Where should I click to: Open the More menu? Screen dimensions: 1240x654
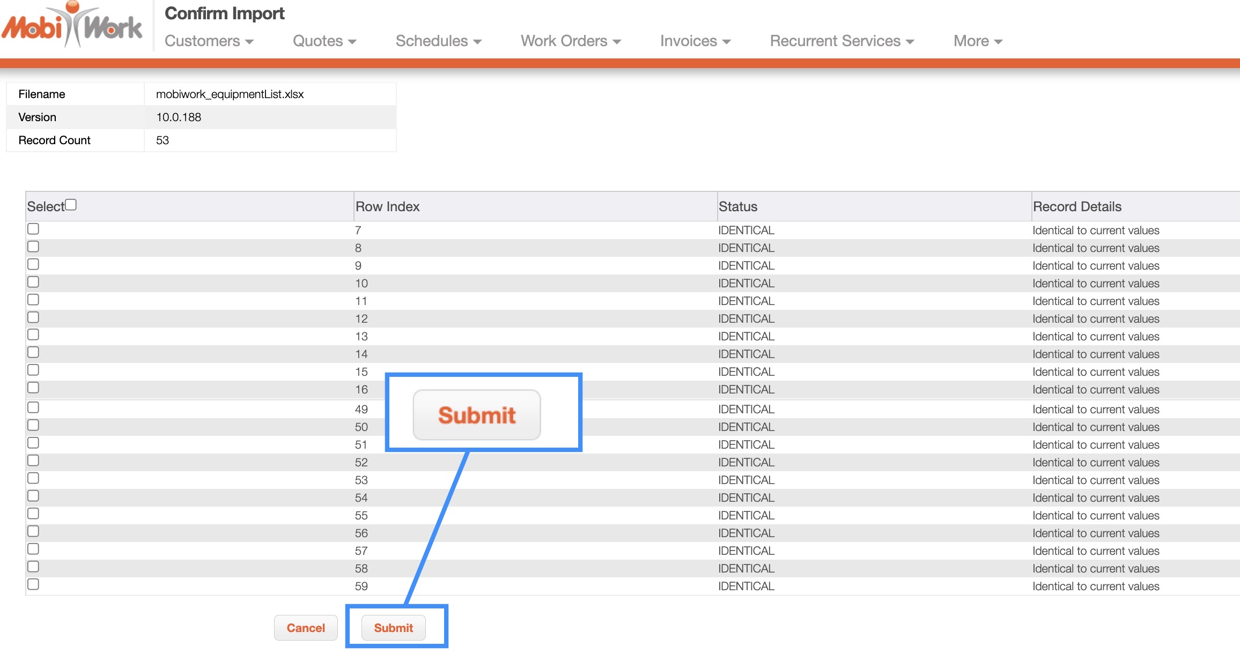pyautogui.click(x=977, y=41)
